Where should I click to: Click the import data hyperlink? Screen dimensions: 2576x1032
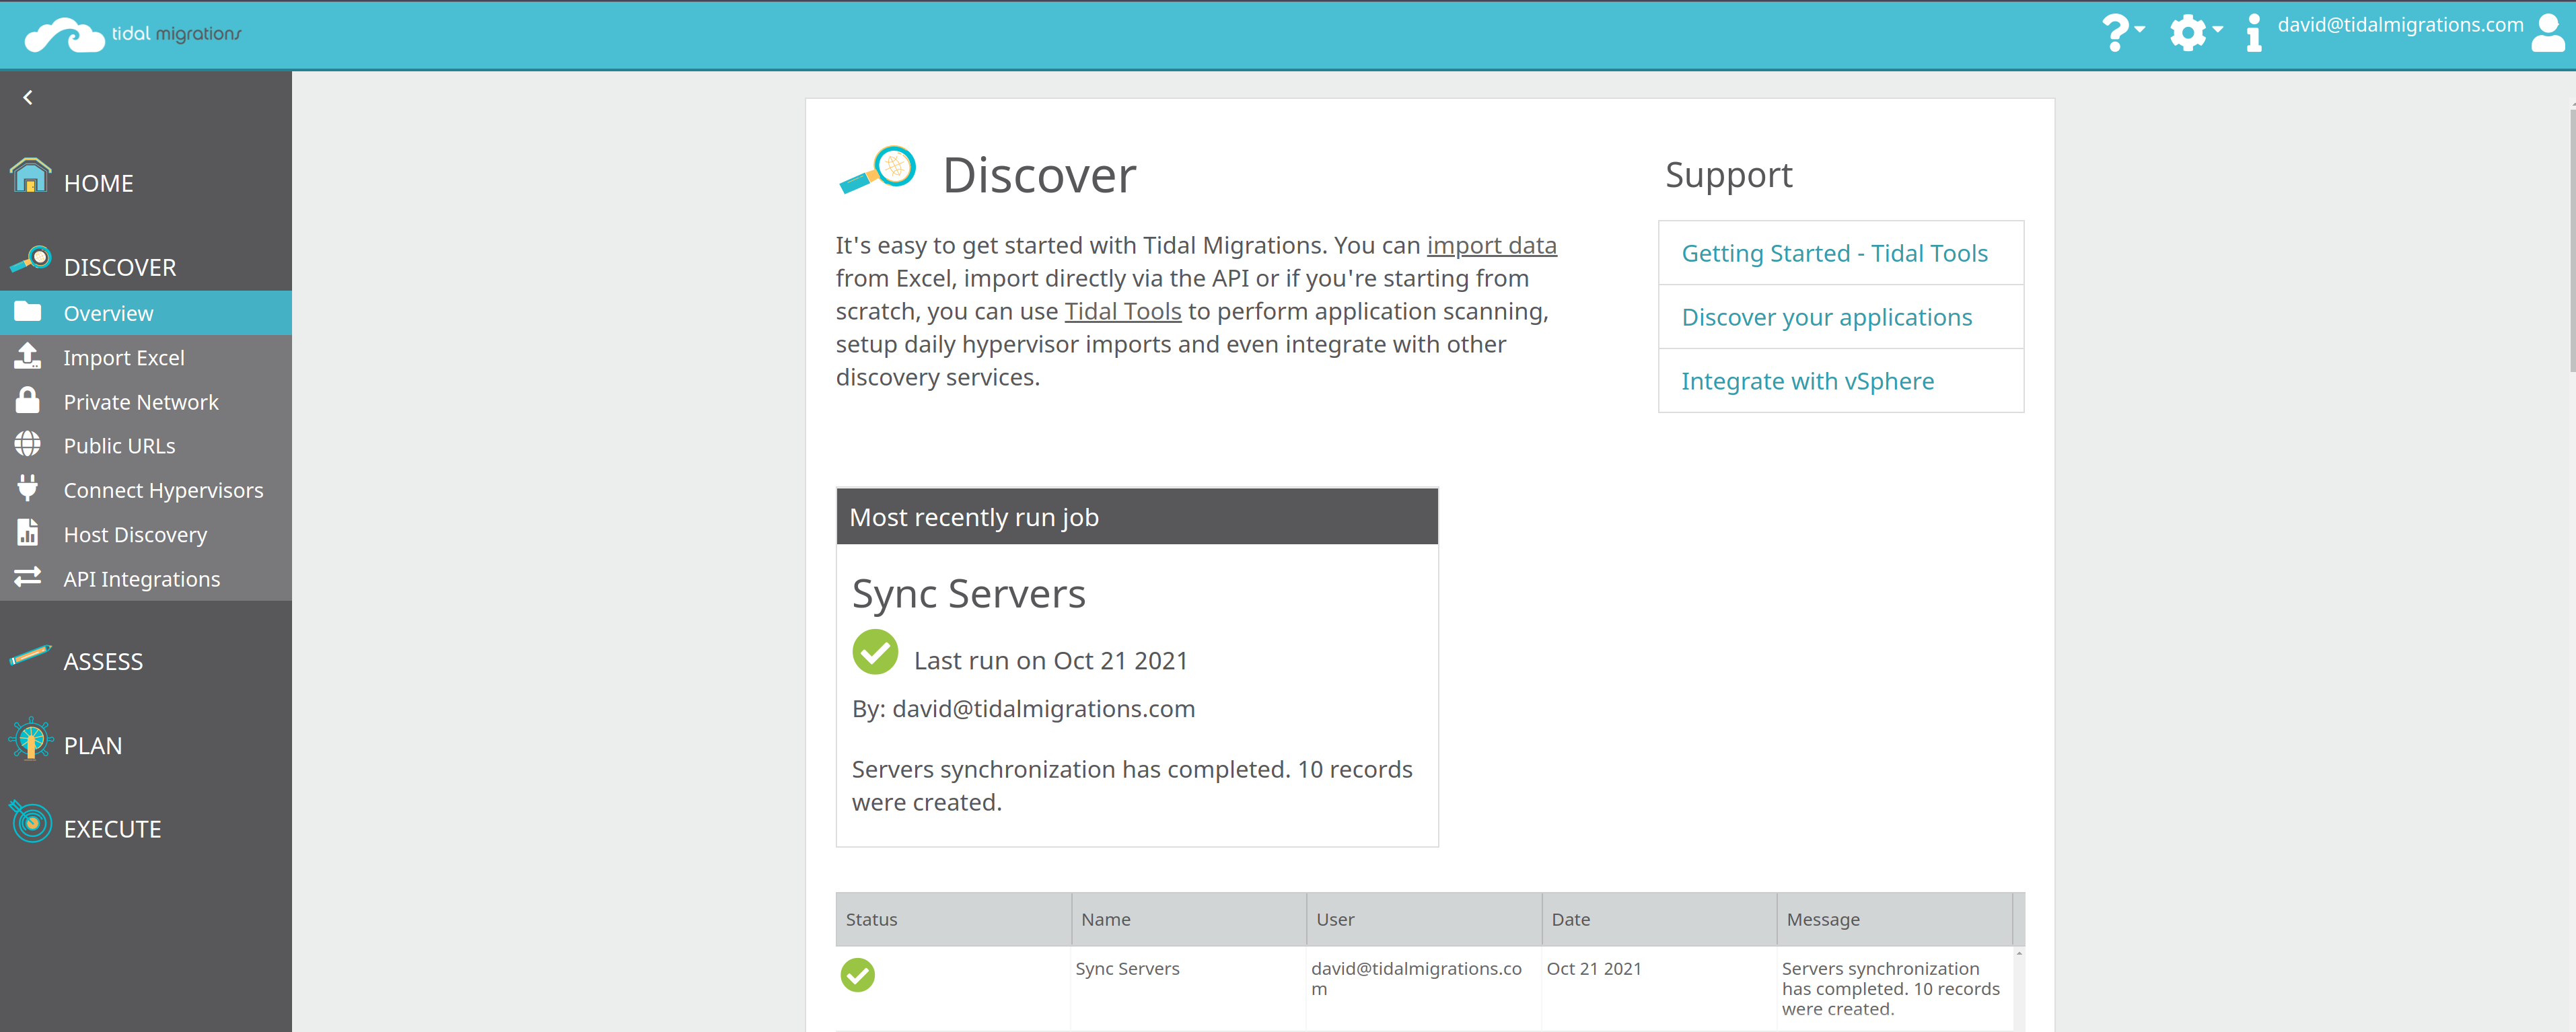click(1492, 244)
